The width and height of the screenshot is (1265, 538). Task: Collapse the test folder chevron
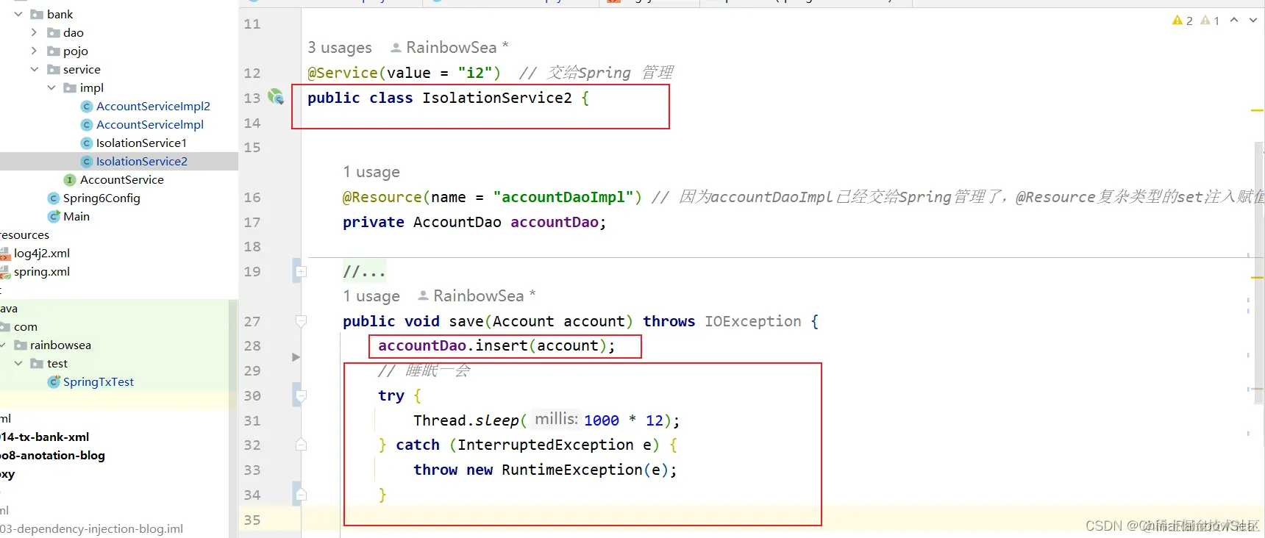[18, 363]
